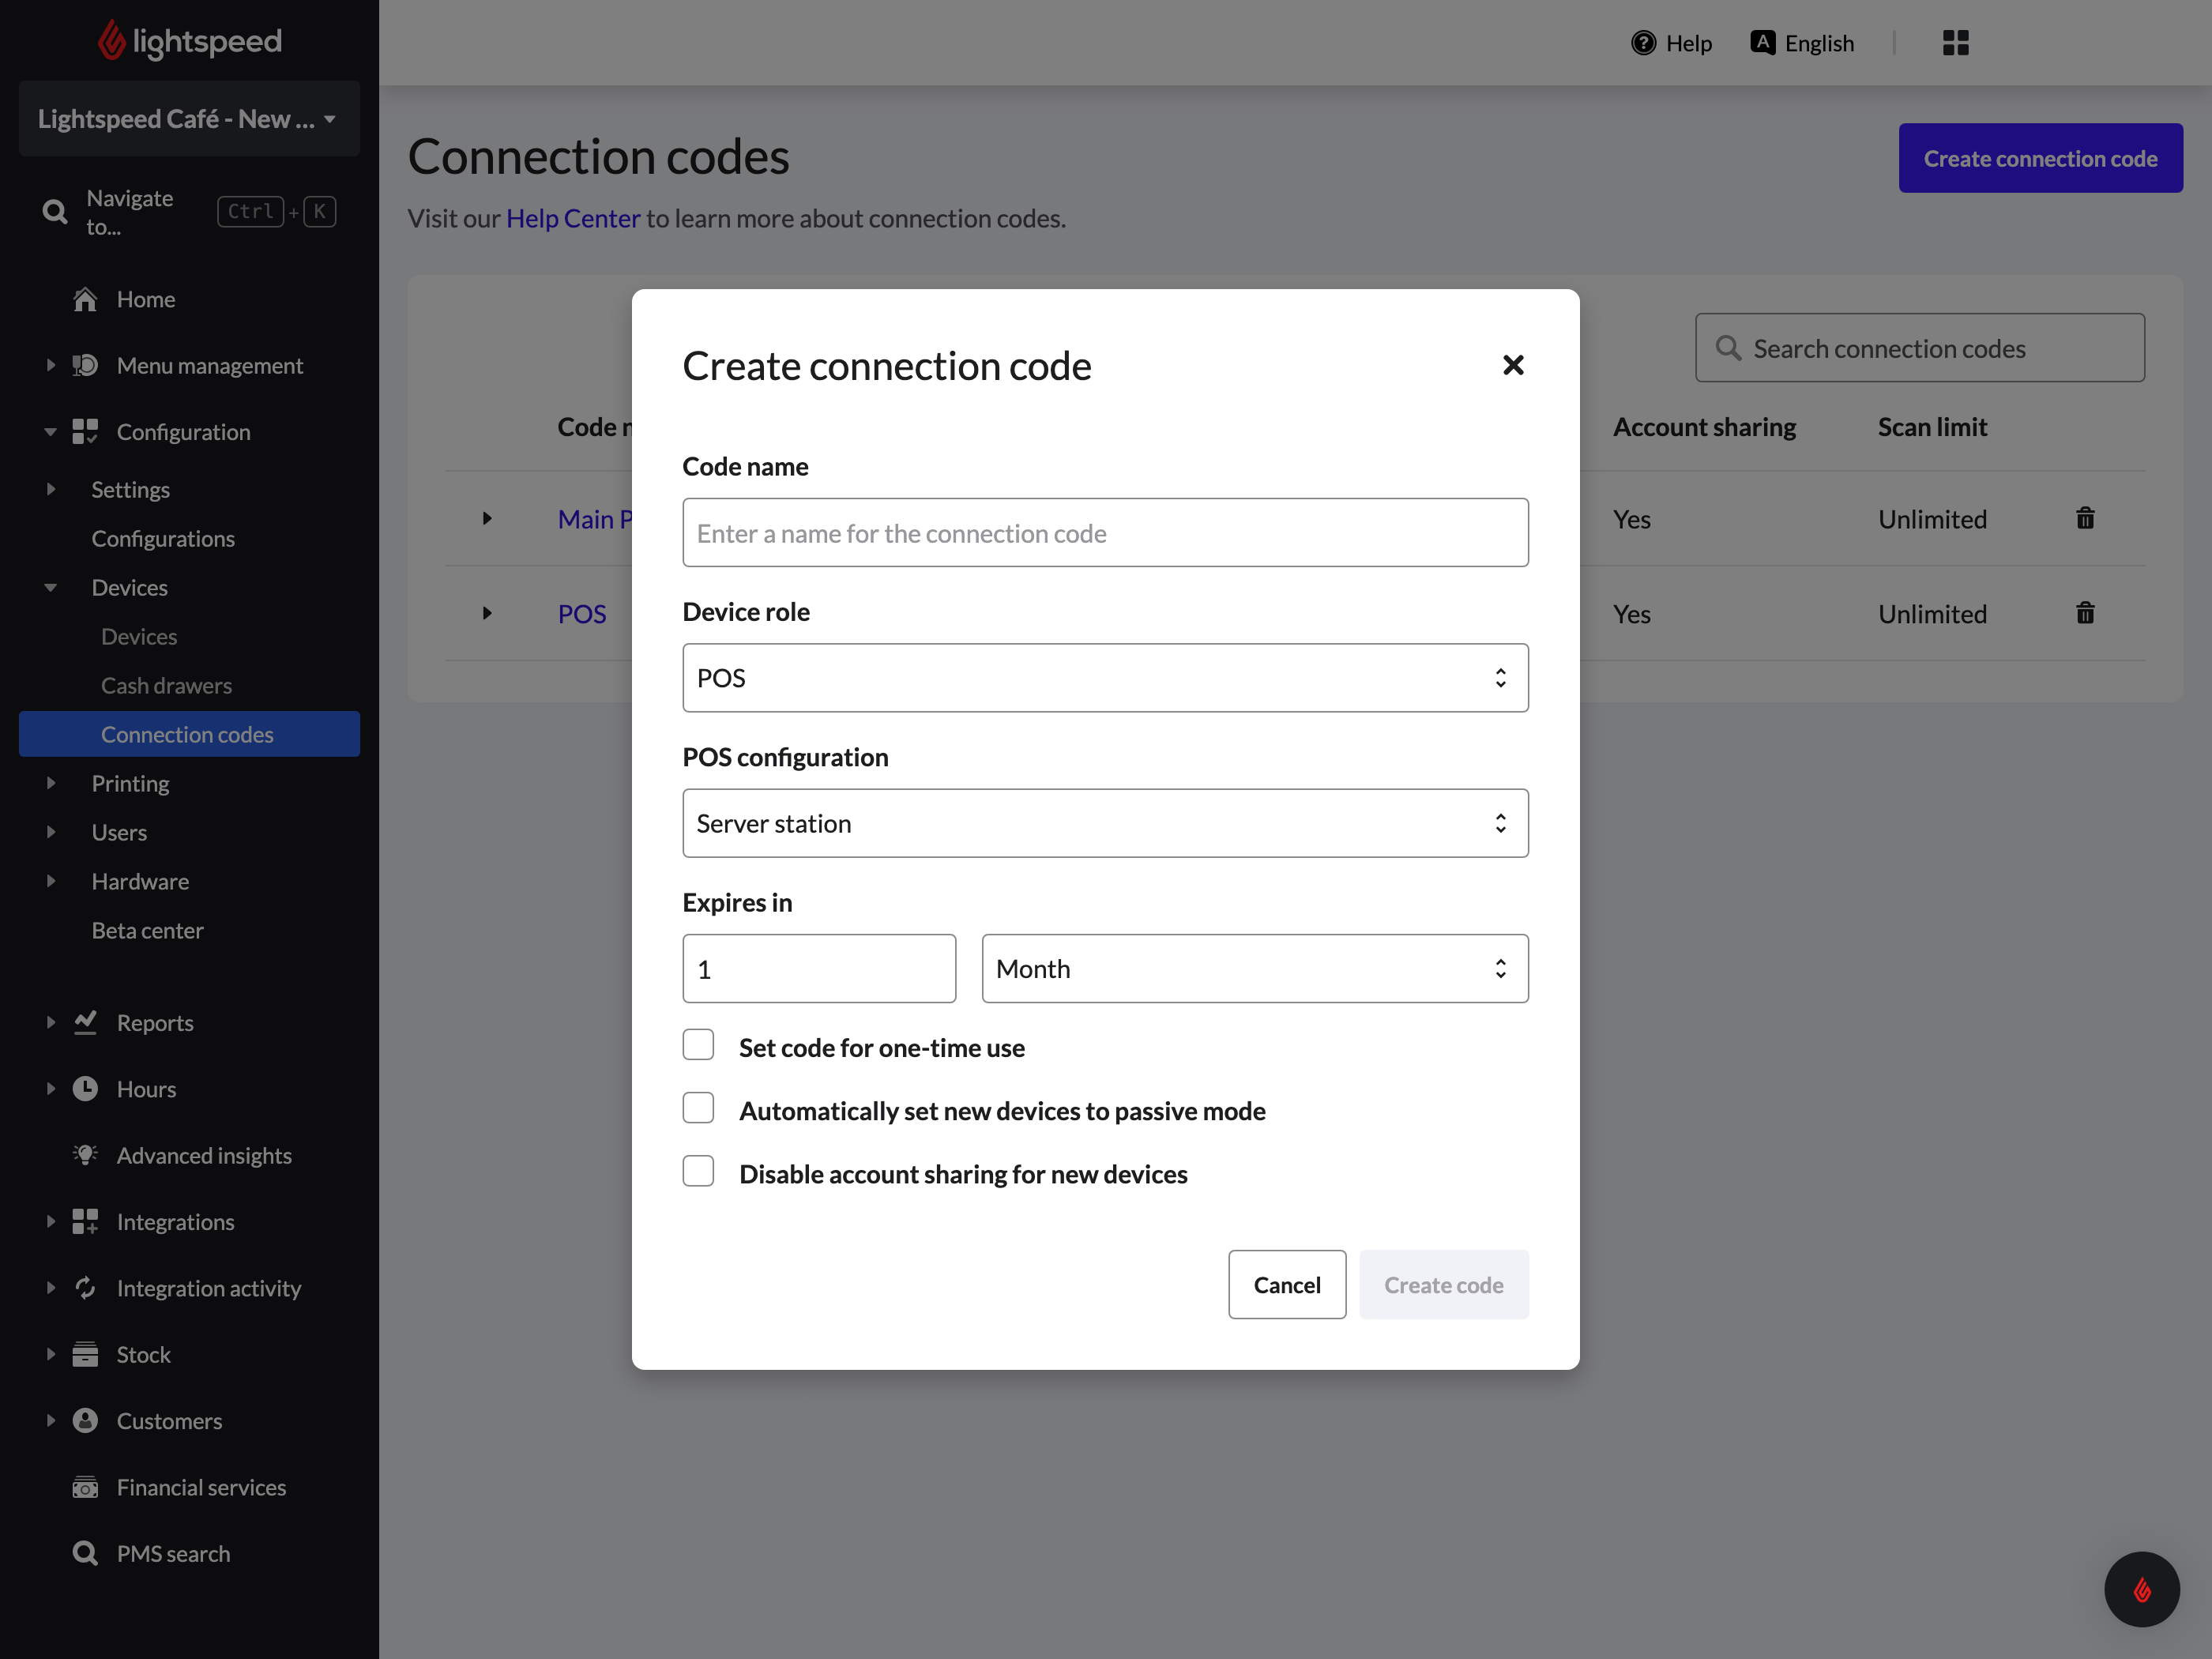Click the PMS search magnifier icon
The width and height of the screenshot is (2212, 1659).
point(85,1553)
